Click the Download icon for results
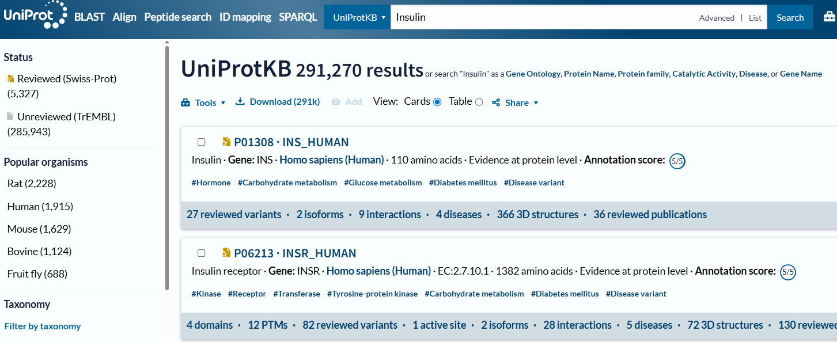This screenshot has height=342, width=837. 240,102
